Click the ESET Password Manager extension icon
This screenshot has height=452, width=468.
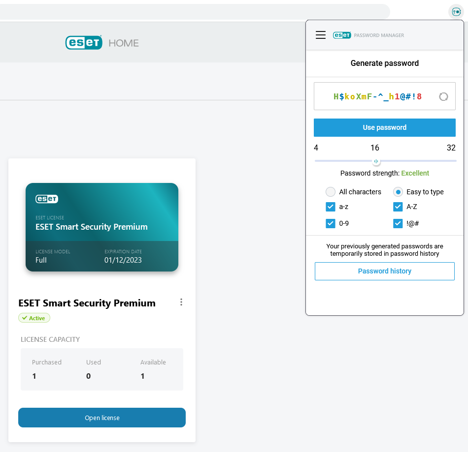tap(456, 12)
